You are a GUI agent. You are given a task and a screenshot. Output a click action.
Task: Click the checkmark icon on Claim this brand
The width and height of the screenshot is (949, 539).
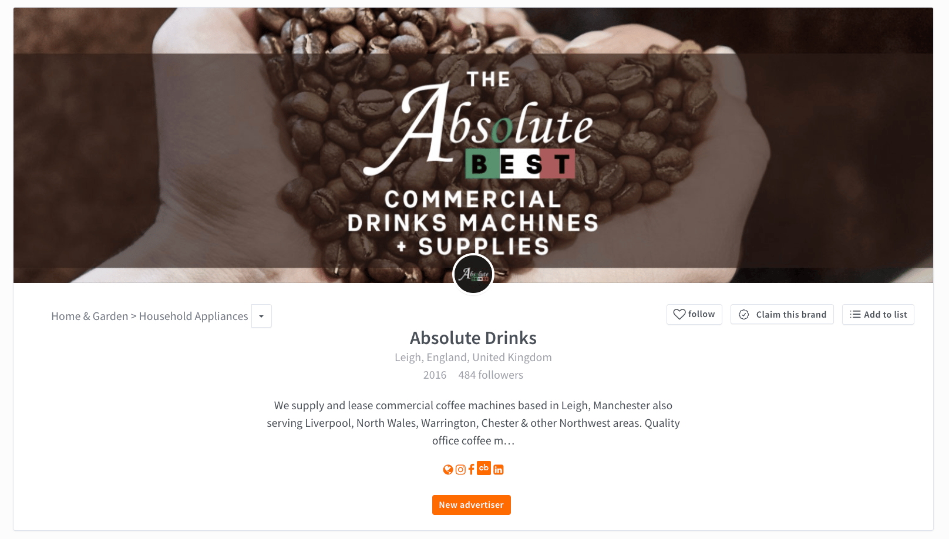[744, 315]
